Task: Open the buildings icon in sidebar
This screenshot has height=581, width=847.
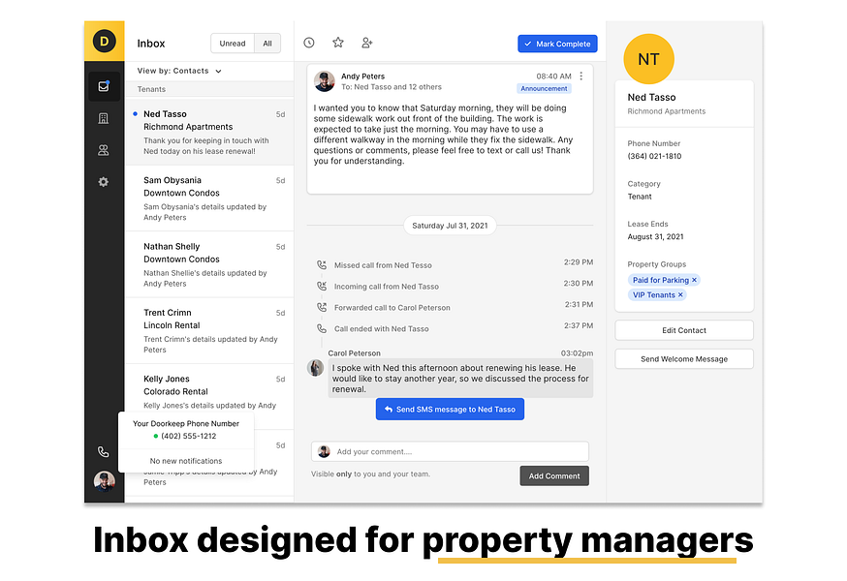Action: [x=103, y=118]
